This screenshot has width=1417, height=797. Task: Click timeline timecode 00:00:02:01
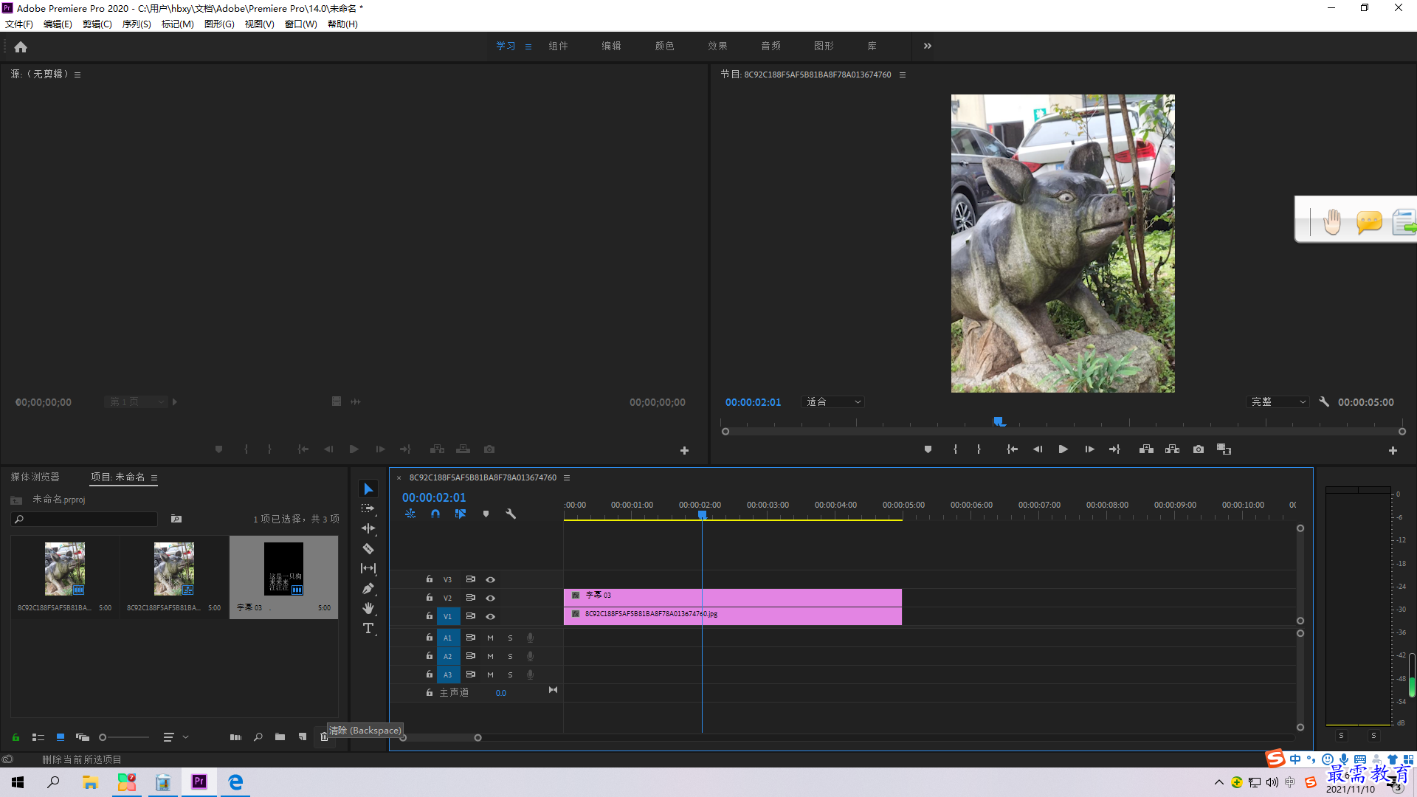[x=434, y=498]
